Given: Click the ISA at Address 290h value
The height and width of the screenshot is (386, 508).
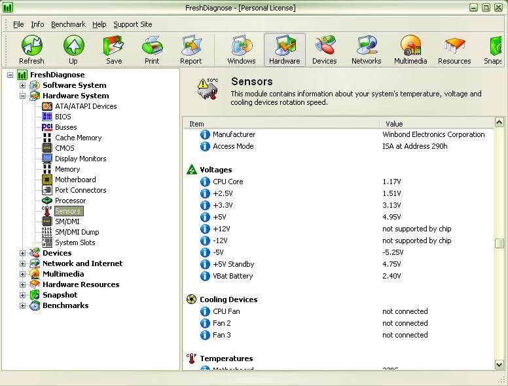Looking at the screenshot, I should [414, 146].
